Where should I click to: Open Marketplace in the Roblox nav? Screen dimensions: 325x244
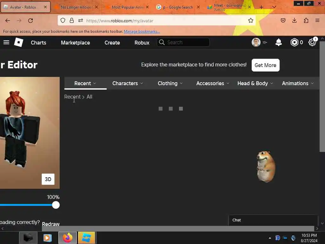(x=76, y=43)
